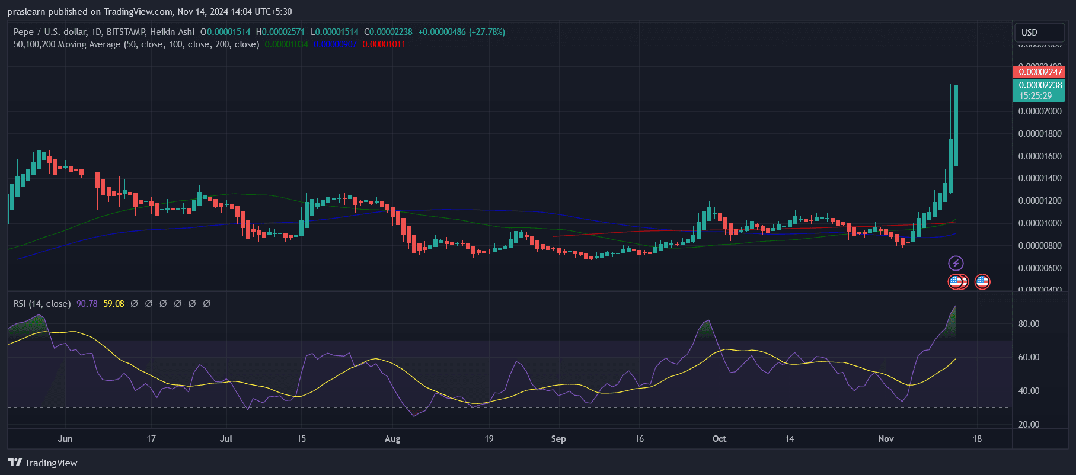Click the open value O0.00001514
The width and height of the screenshot is (1076, 475).
(x=225, y=32)
